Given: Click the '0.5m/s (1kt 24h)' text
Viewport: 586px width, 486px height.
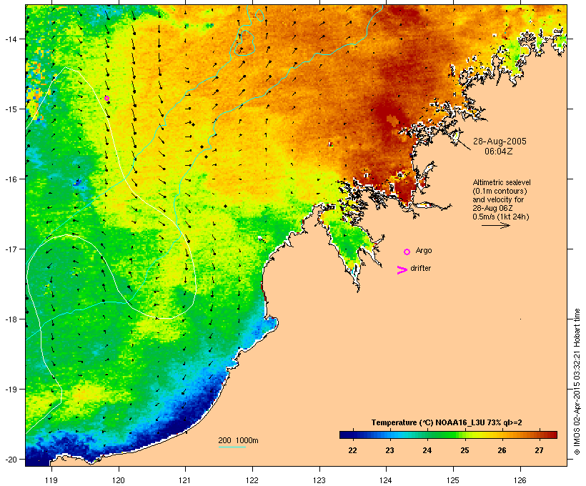Looking at the screenshot, I should (501, 217).
